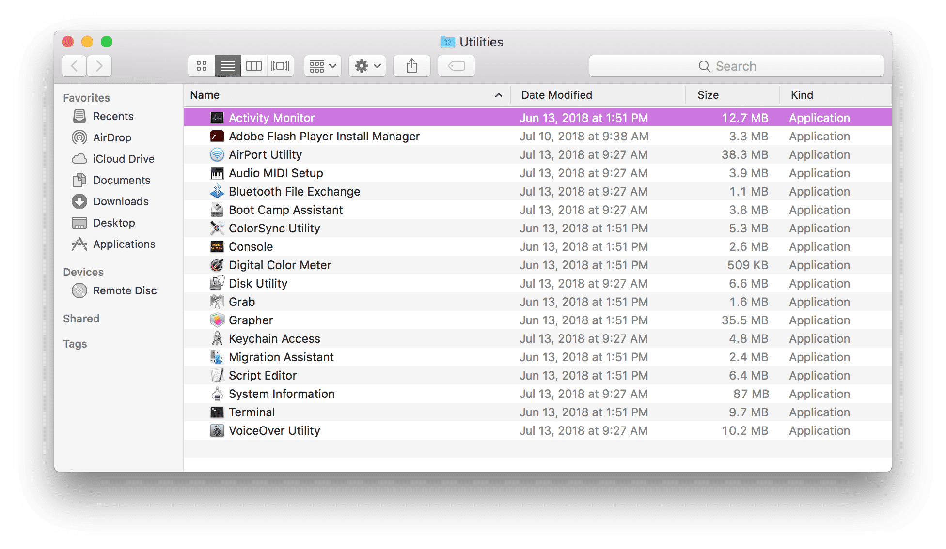Screen dimensions: 946x549
Task: Open Terminal application
Action: point(252,412)
